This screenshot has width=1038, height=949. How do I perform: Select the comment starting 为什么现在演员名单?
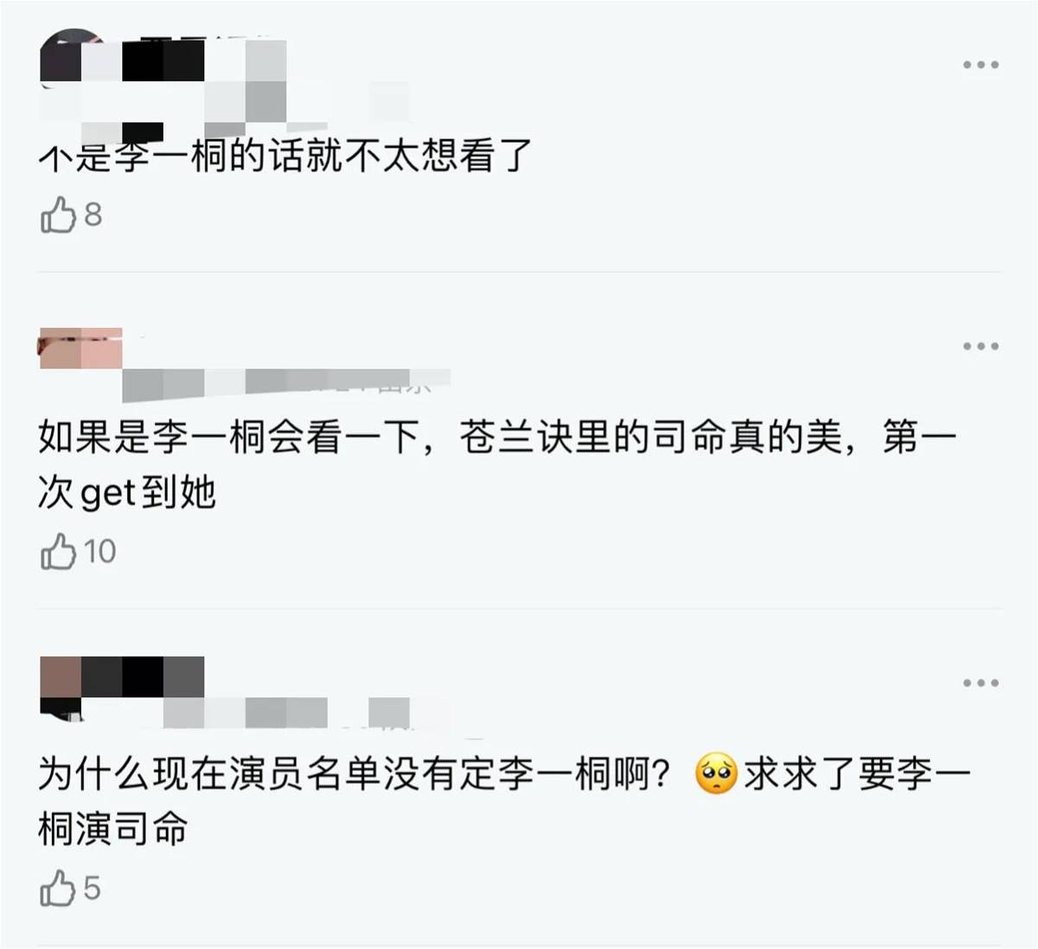[x=504, y=801]
